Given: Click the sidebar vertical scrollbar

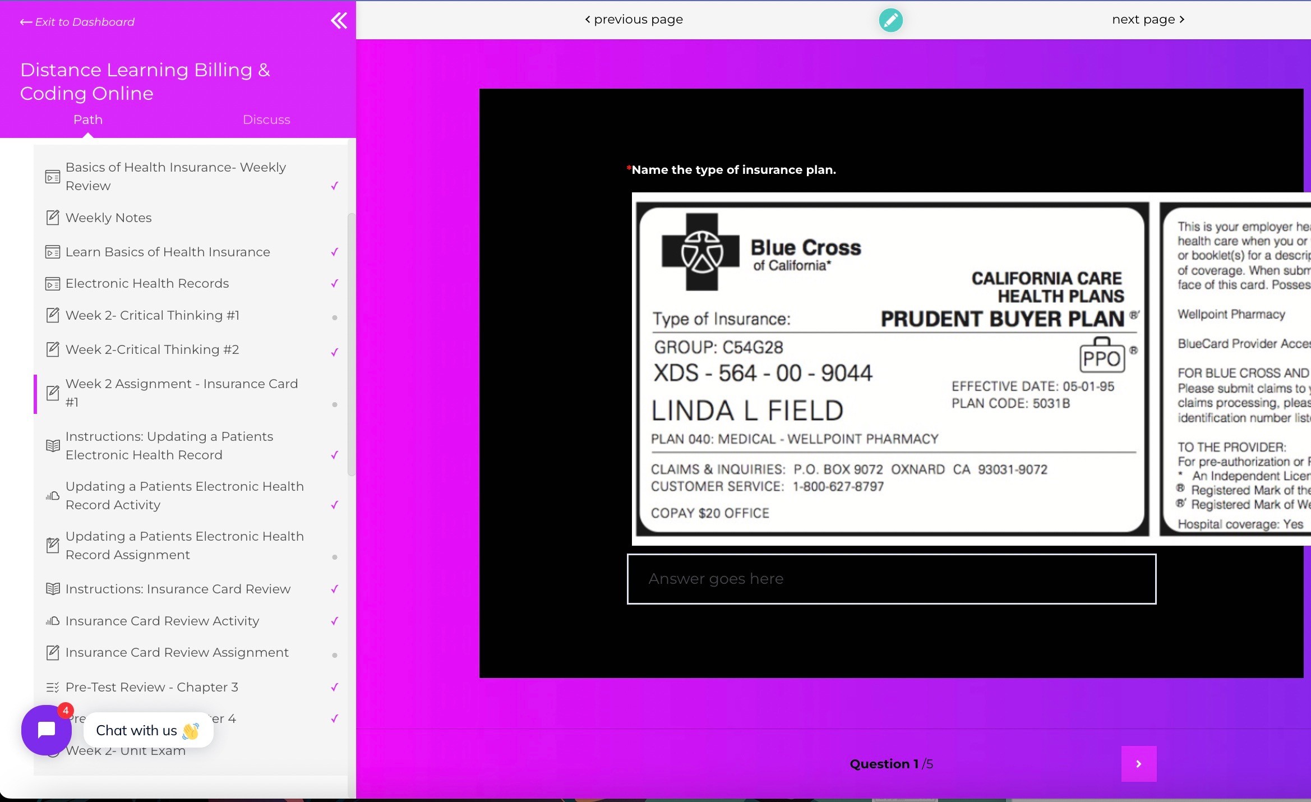Looking at the screenshot, I should click(x=352, y=343).
